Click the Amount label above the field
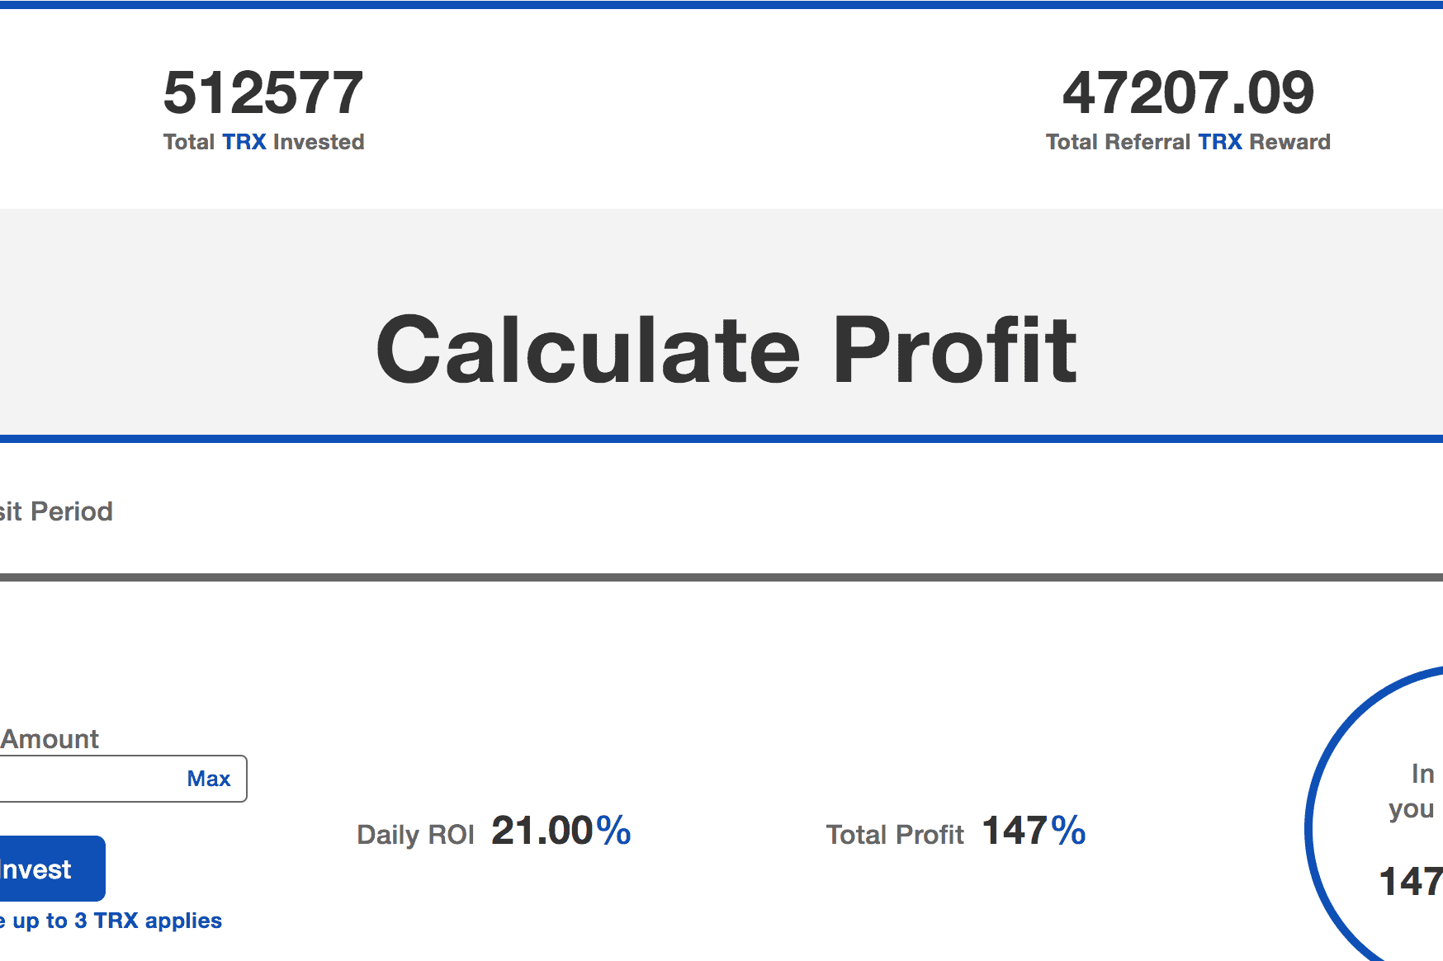Image resolution: width=1443 pixels, height=961 pixels. (x=50, y=738)
